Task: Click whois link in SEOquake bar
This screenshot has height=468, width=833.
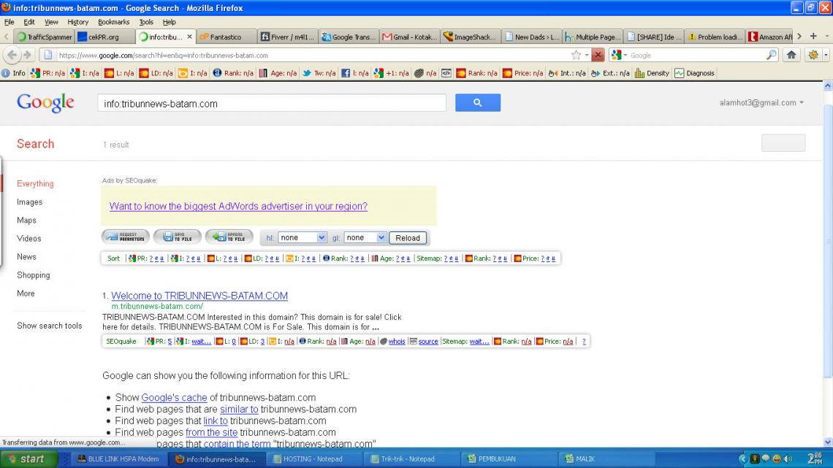Action: [x=396, y=341]
